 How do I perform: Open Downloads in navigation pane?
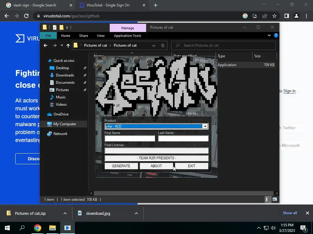pos(65,75)
